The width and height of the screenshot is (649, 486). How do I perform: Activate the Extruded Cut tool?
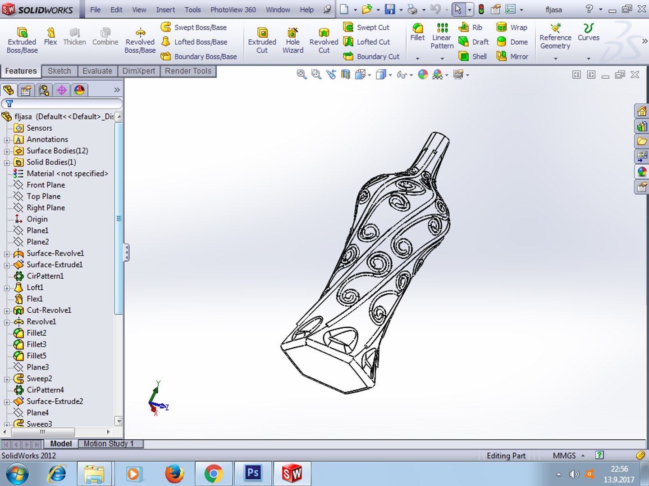[x=262, y=40]
